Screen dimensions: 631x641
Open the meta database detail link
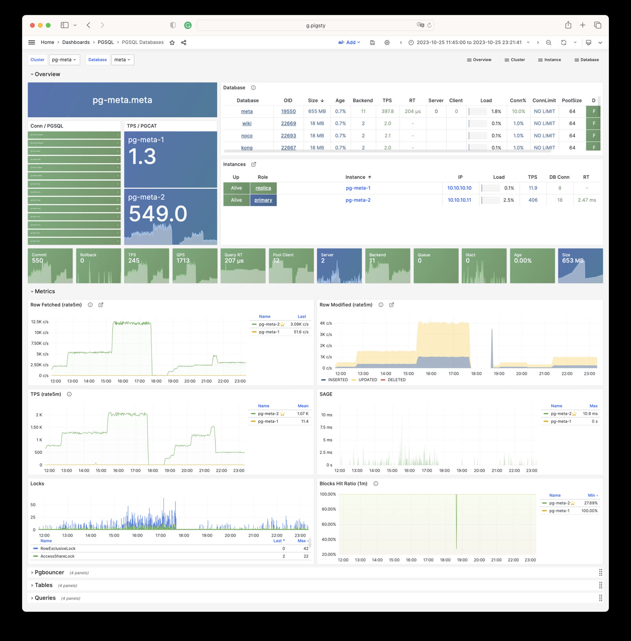[246, 111]
